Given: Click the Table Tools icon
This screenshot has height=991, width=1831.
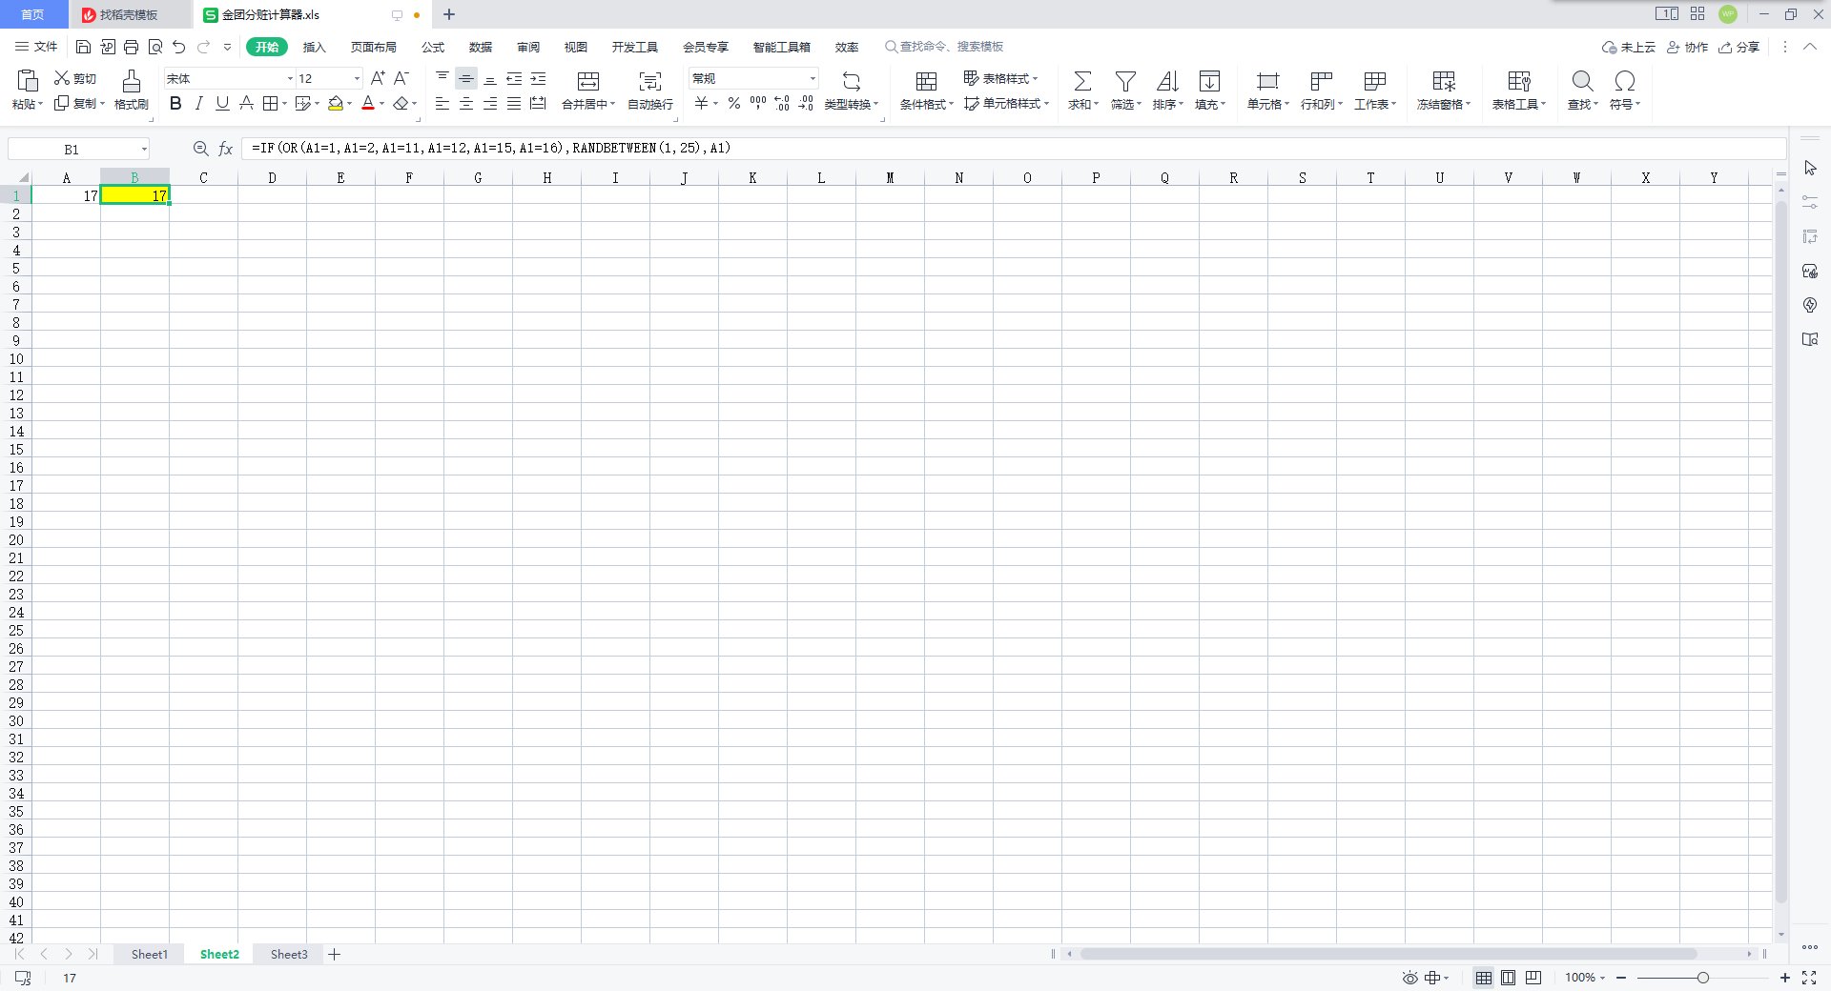Looking at the screenshot, I should 1519,81.
